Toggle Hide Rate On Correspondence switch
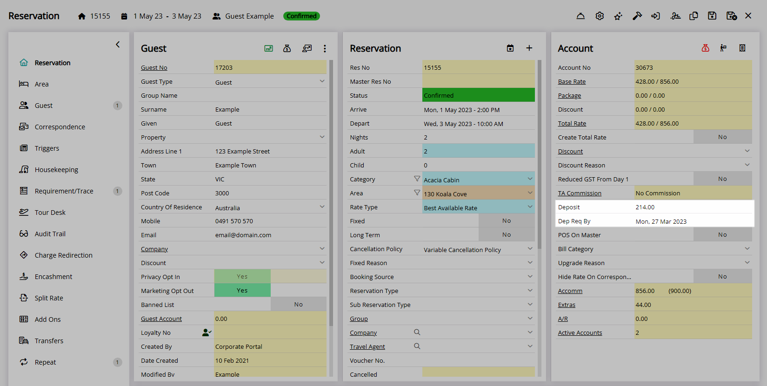 pyautogui.click(x=722, y=276)
